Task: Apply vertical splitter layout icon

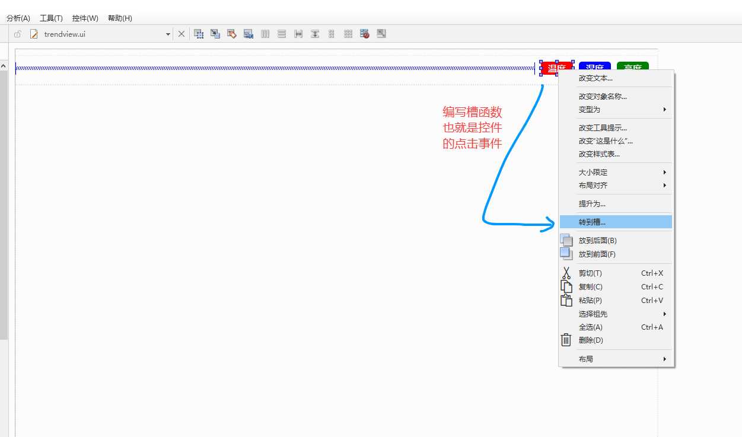Action: tap(315, 34)
